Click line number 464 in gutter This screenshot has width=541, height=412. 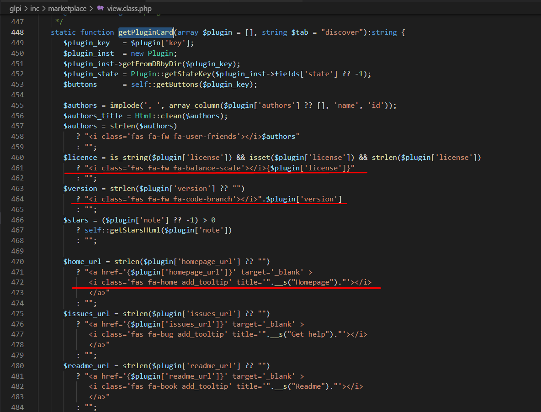click(17, 199)
